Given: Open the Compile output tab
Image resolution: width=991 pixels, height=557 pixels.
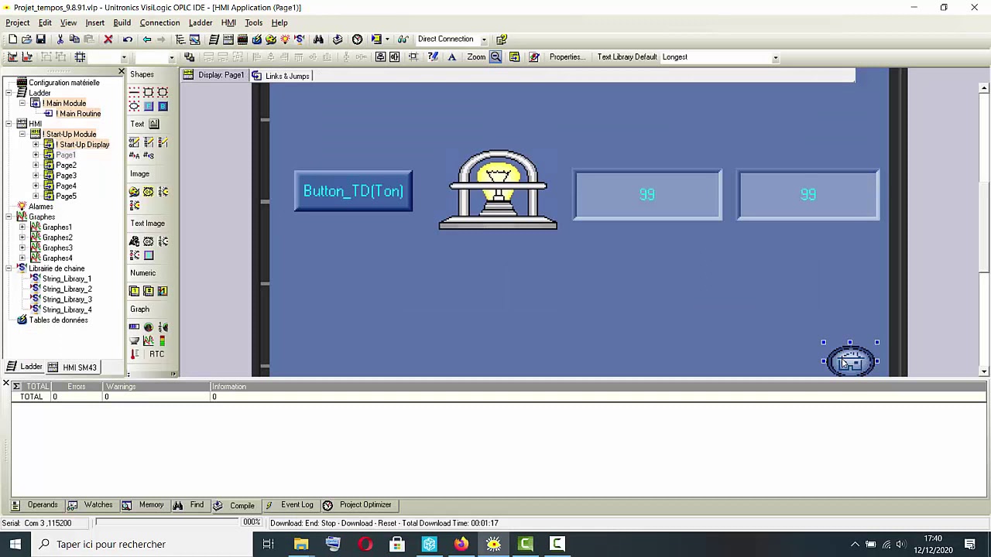Looking at the screenshot, I should (x=235, y=505).
